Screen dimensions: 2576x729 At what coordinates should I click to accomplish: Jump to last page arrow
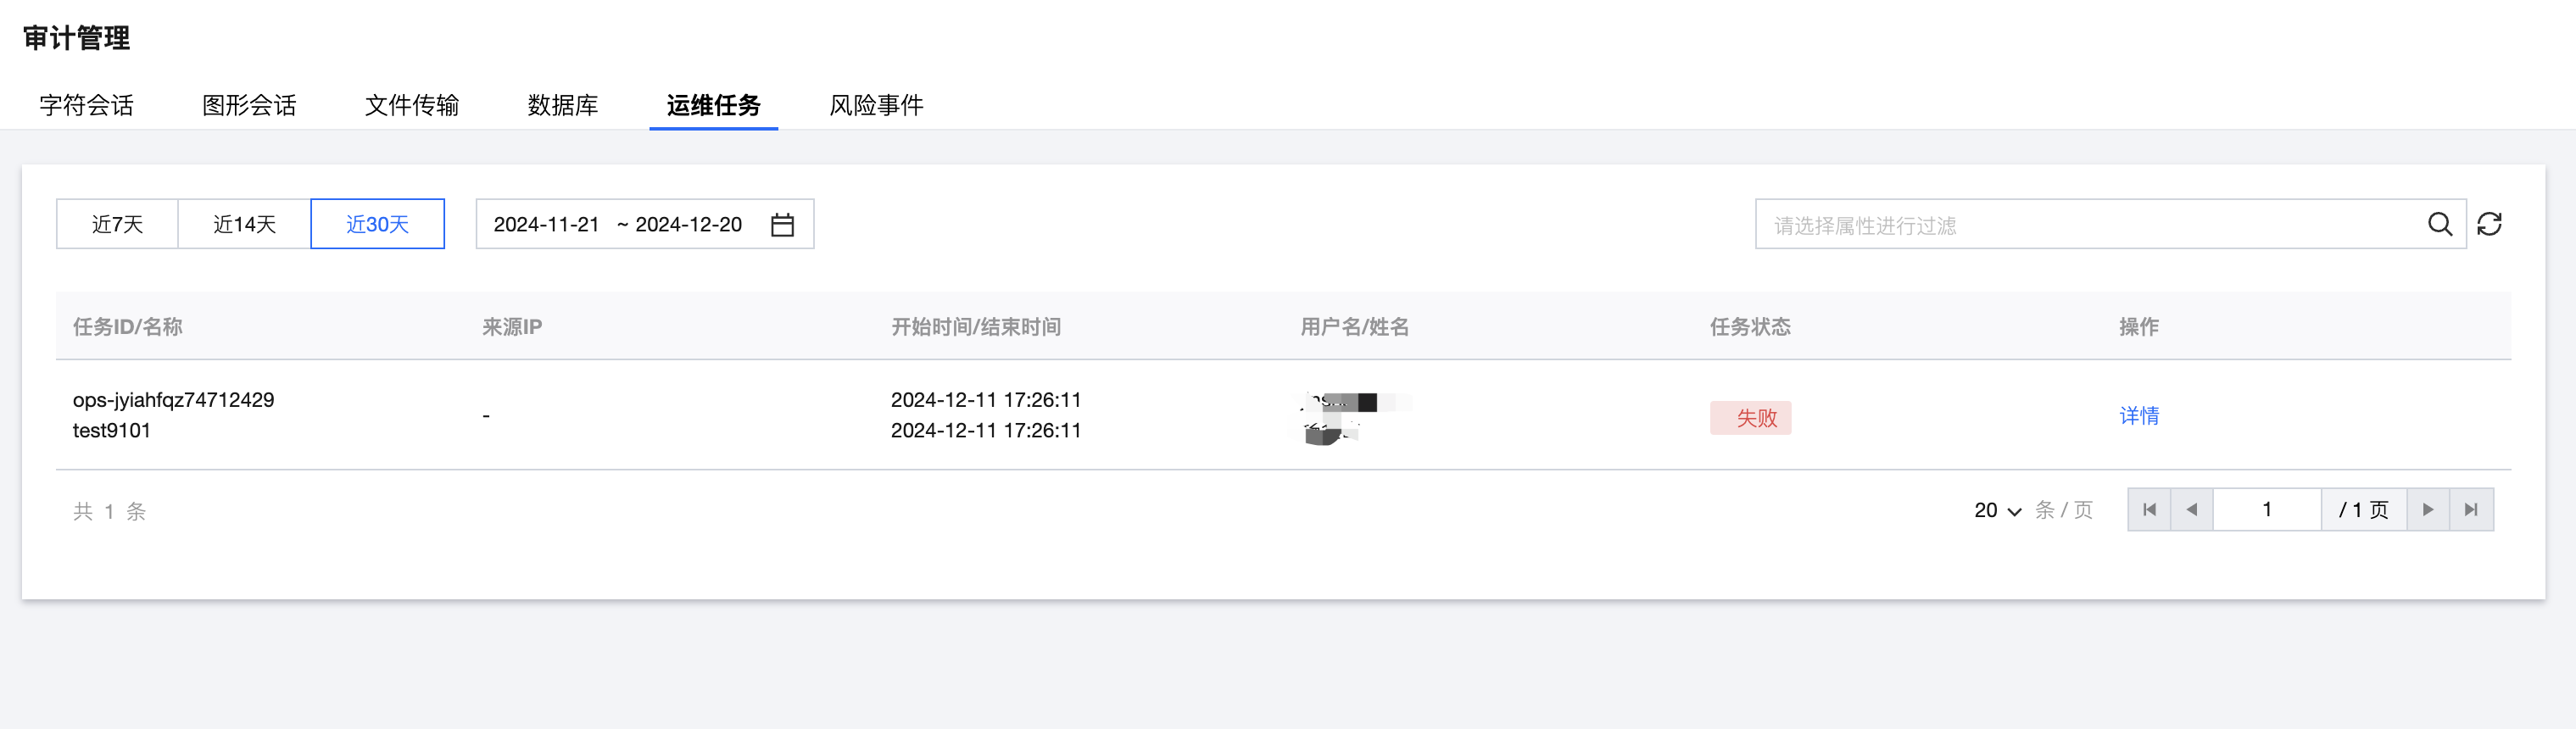[x=2470, y=510]
